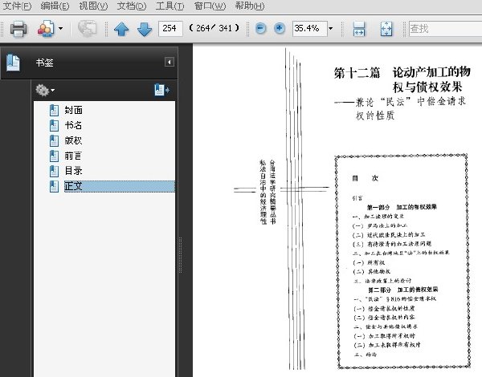
Task: Select the 正文 bookmark
Action: point(120,186)
